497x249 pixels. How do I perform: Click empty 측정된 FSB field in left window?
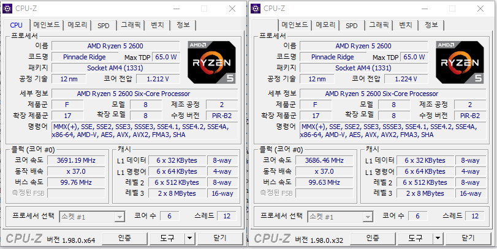point(76,193)
